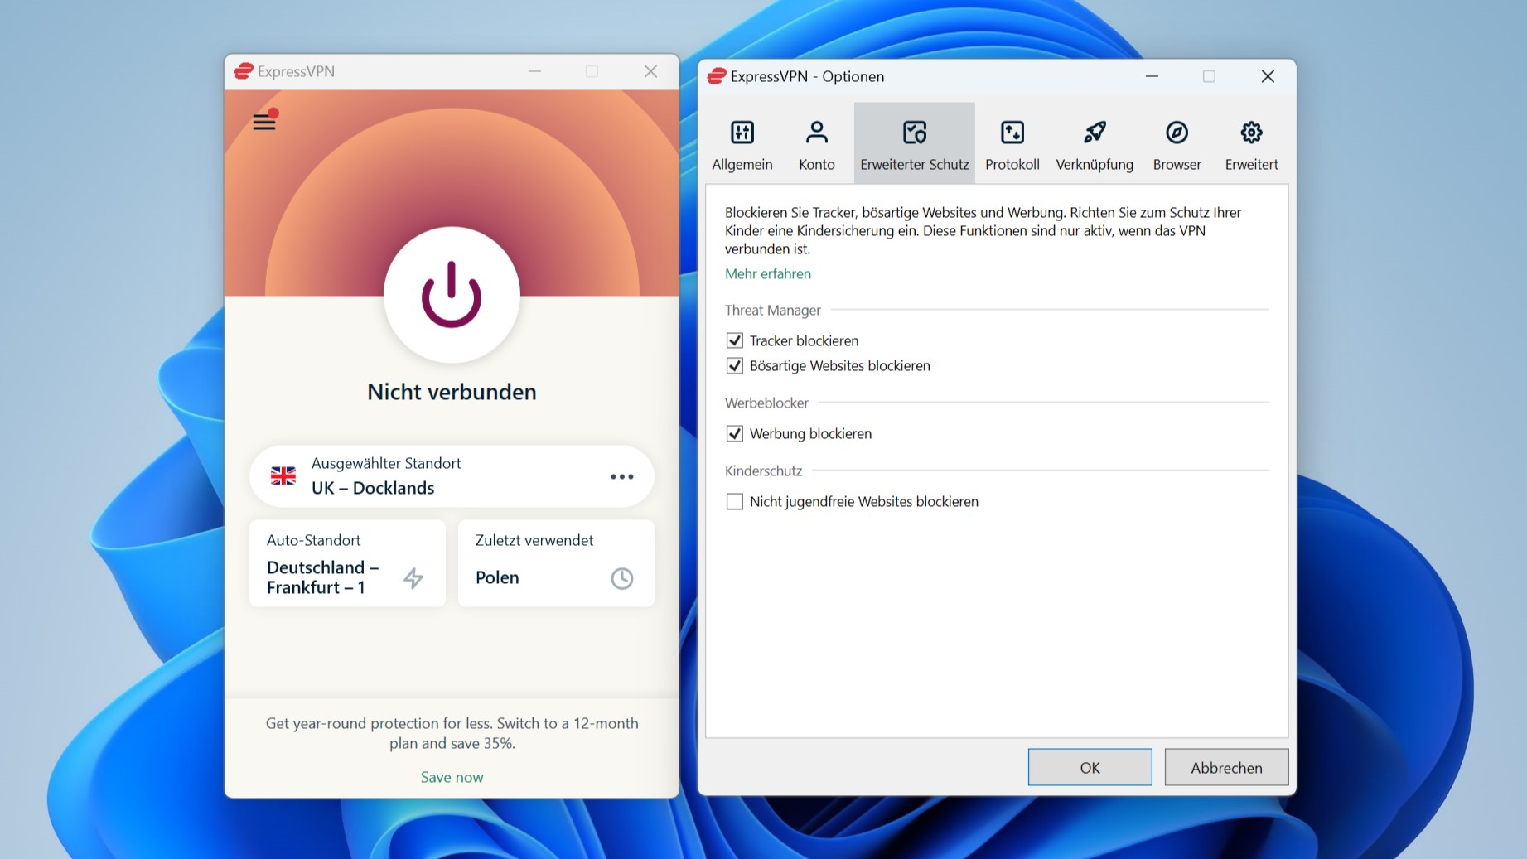Screen dimensions: 1527x859
Task: Click the Werbeblocker section heading
Action: [x=766, y=403]
